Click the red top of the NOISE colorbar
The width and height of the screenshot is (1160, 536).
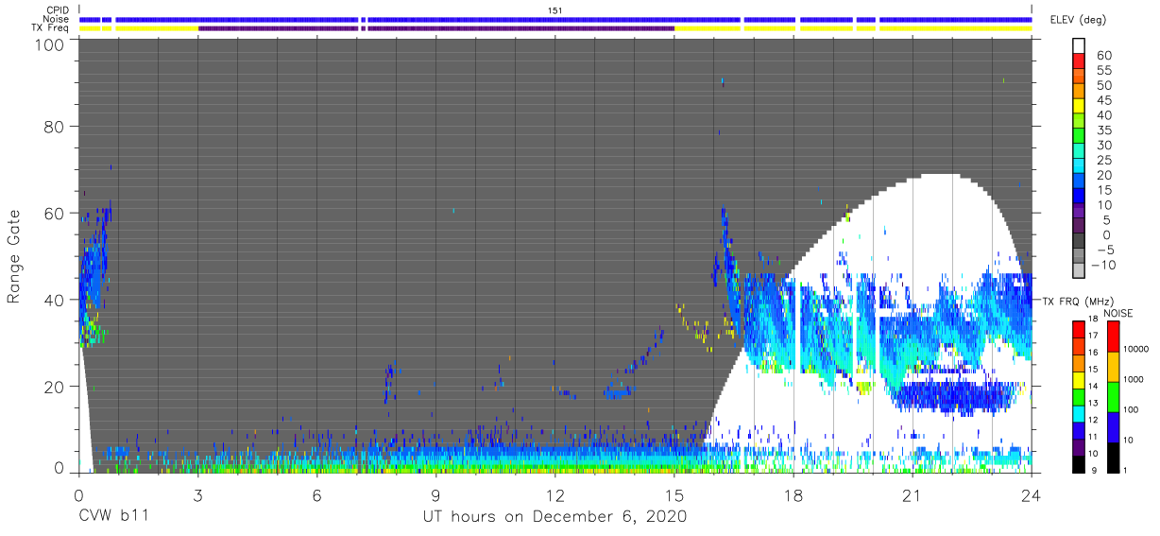[x=1113, y=337]
